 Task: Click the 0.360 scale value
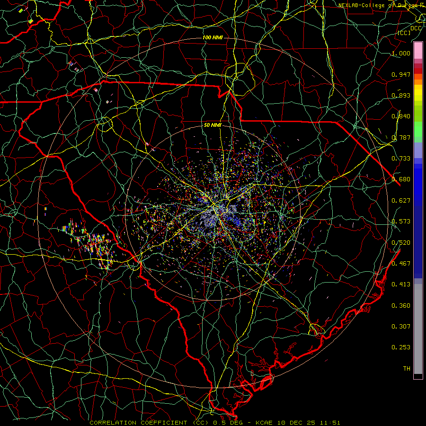[x=401, y=306]
